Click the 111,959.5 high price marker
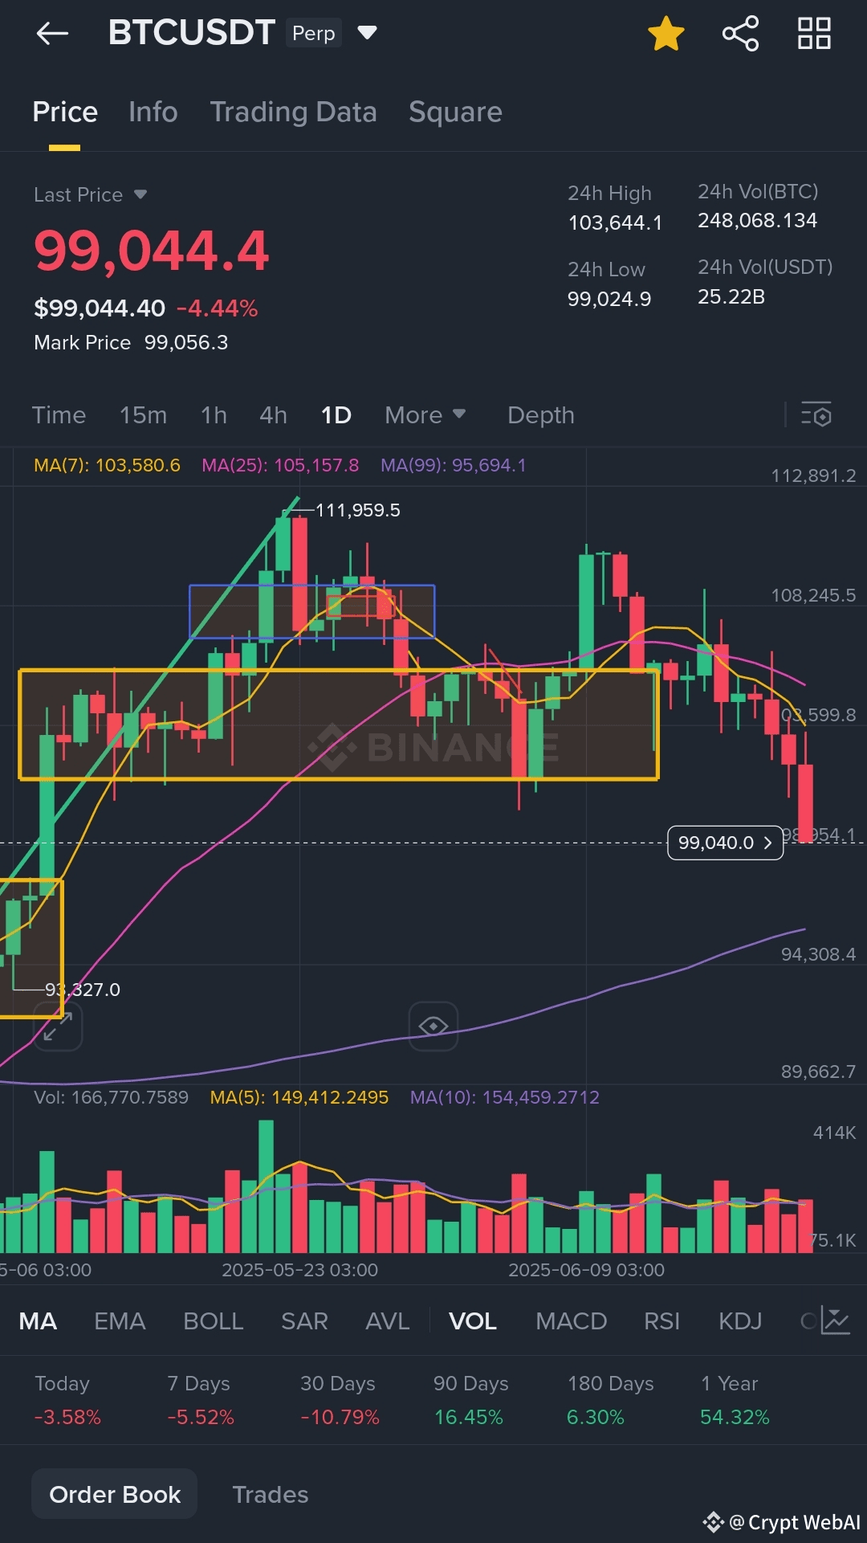 (x=357, y=510)
